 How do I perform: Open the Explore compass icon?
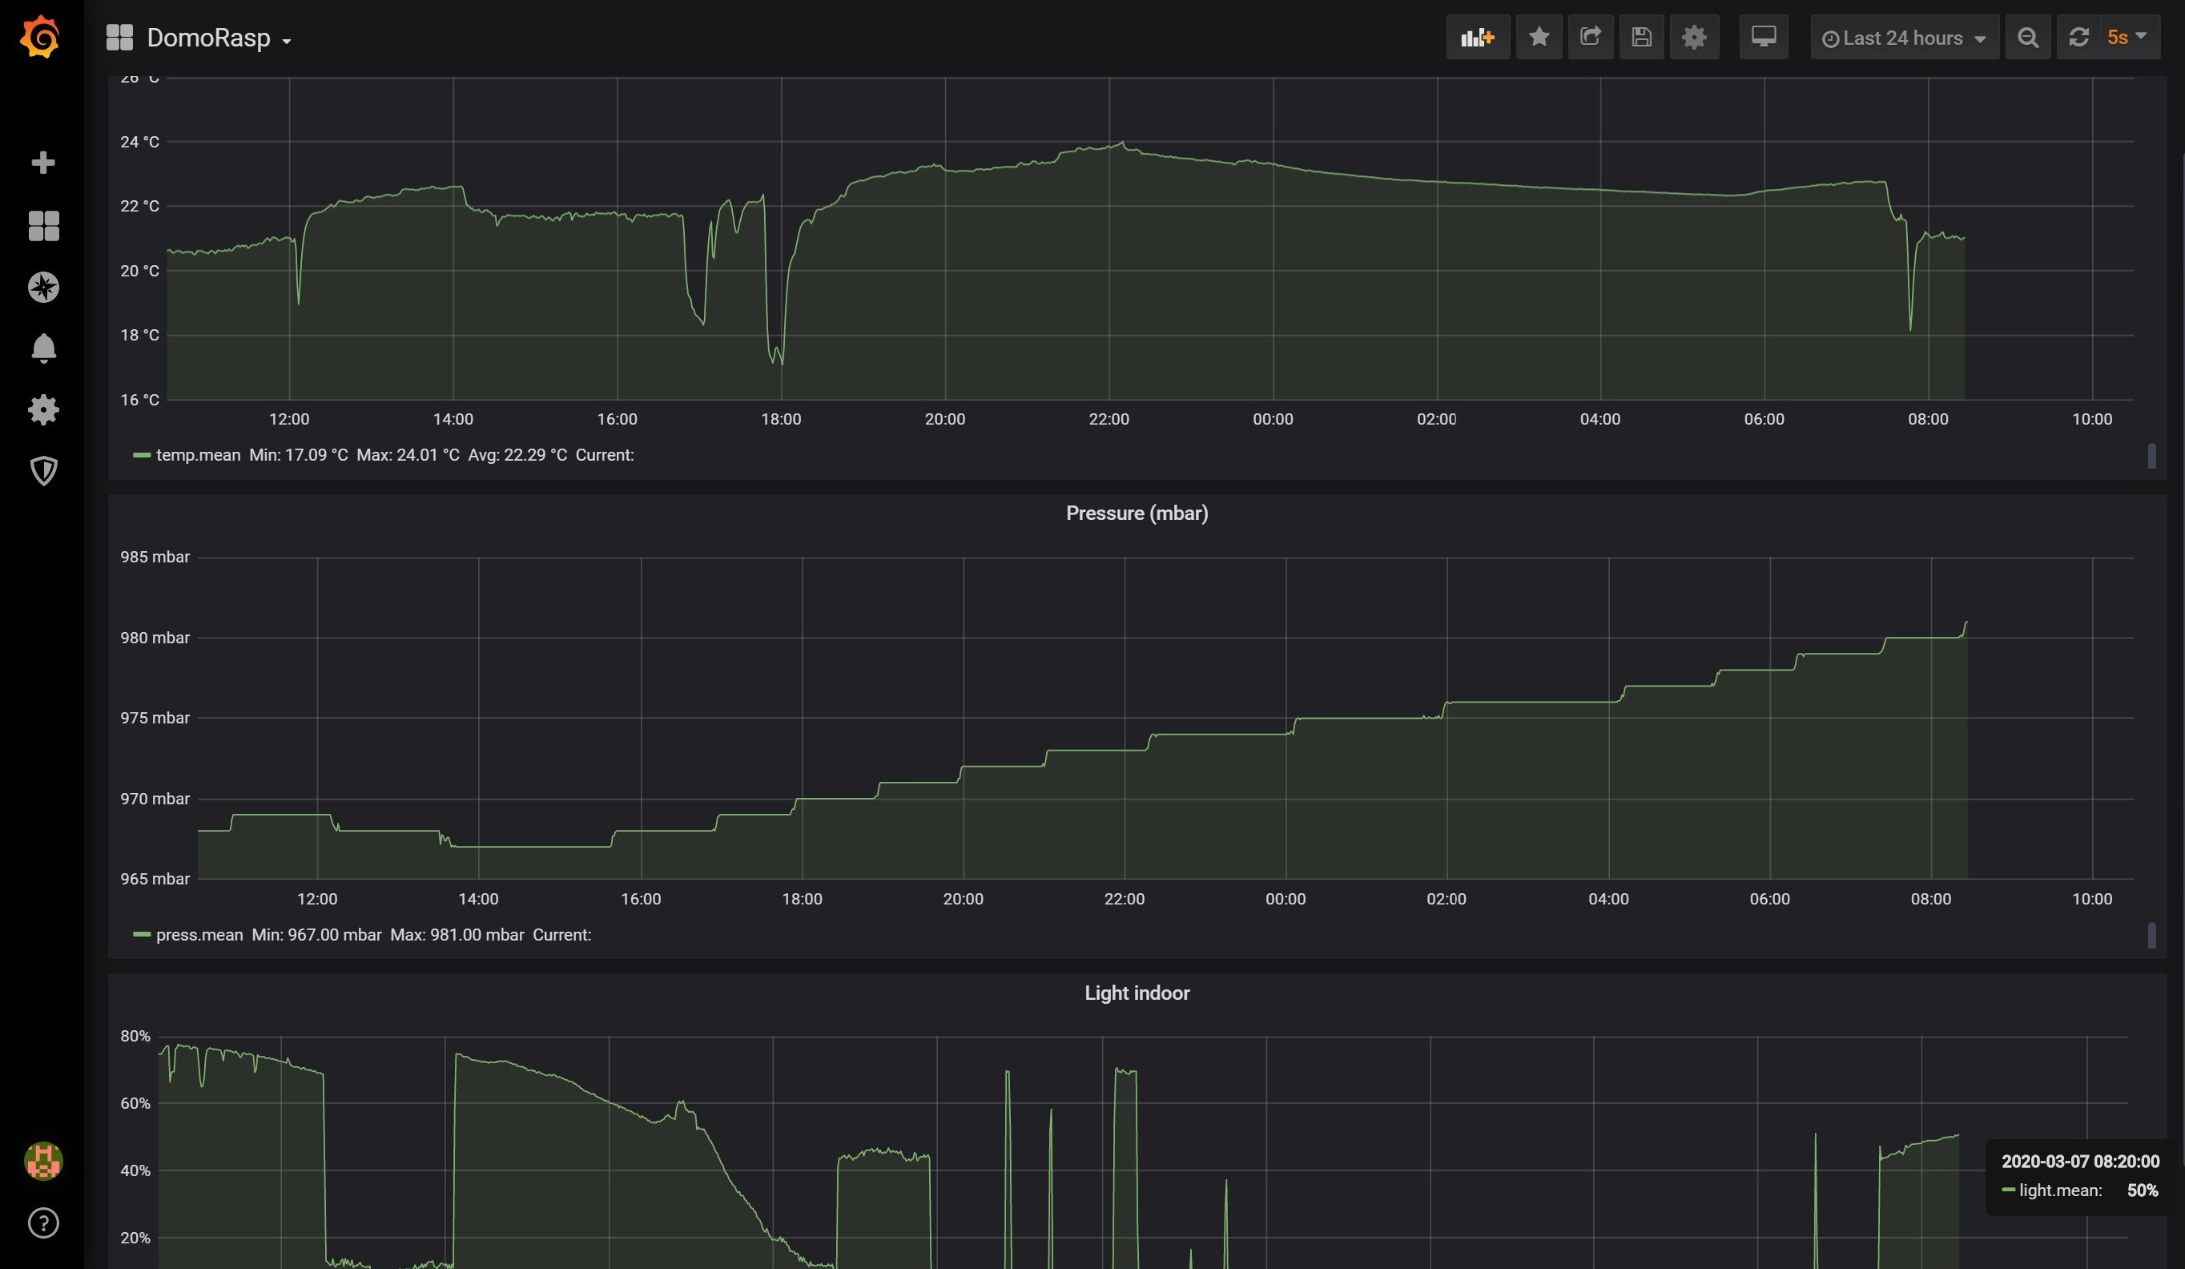click(43, 287)
